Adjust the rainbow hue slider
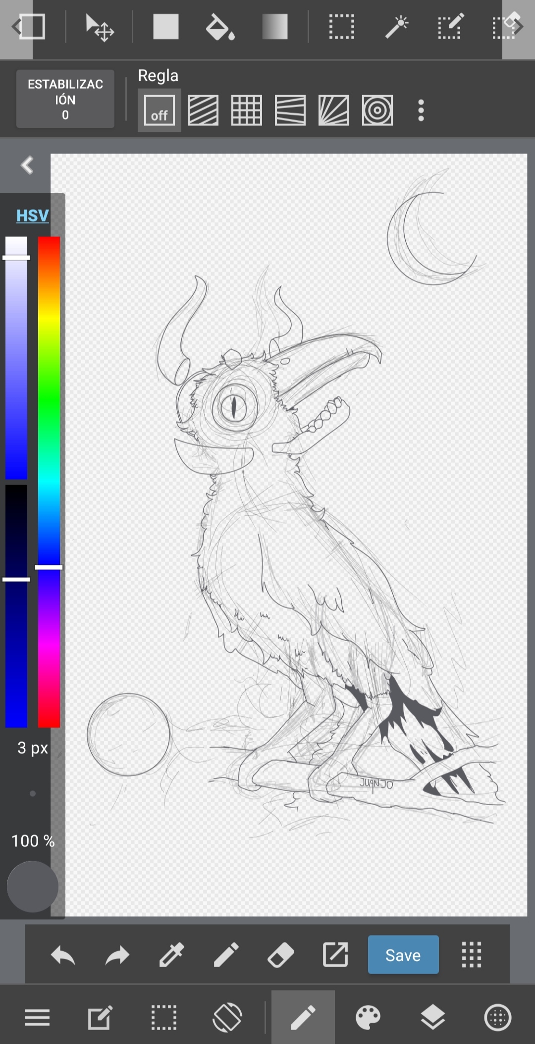Image resolution: width=535 pixels, height=1044 pixels. pyautogui.click(x=49, y=482)
